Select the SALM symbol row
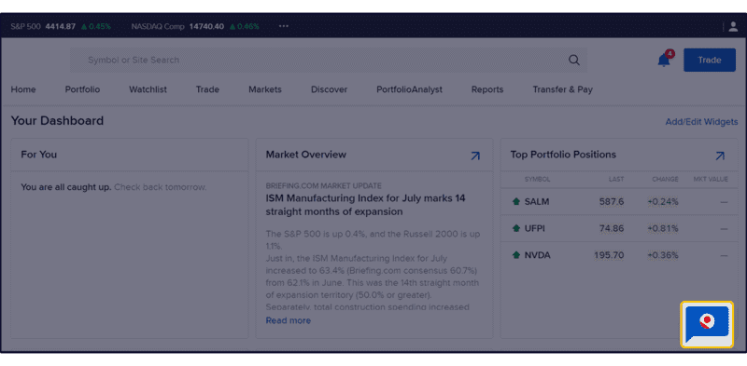The width and height of the screenshot is (747, 366). pos(619,202)
